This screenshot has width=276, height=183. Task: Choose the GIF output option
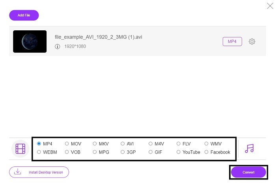coord(151,152)
